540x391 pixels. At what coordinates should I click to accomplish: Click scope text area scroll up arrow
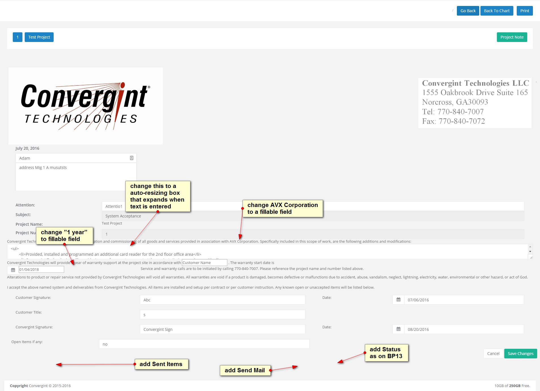tap(530, 247)
